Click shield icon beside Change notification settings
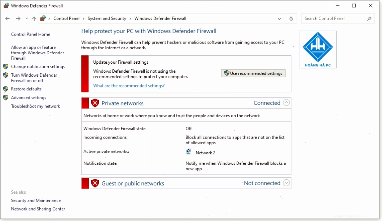The image size is (382, 222). (6, 66)
